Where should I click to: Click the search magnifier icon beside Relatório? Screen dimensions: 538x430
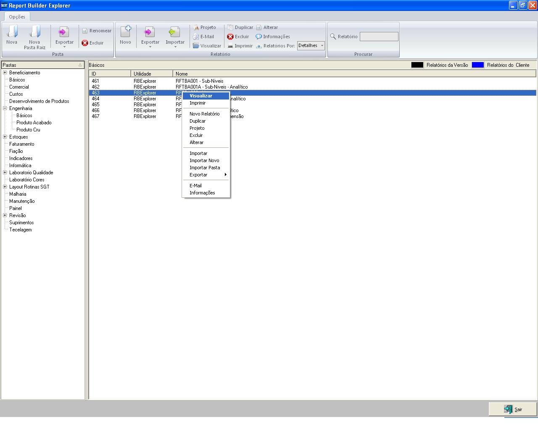(333, 37)
